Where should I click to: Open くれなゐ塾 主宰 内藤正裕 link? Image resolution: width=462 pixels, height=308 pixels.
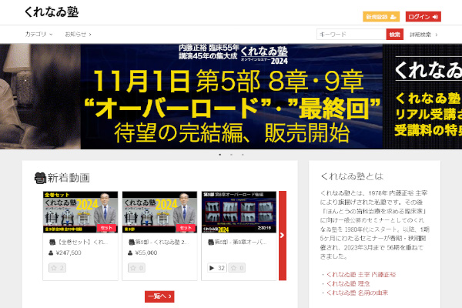(x=361, y=274)
